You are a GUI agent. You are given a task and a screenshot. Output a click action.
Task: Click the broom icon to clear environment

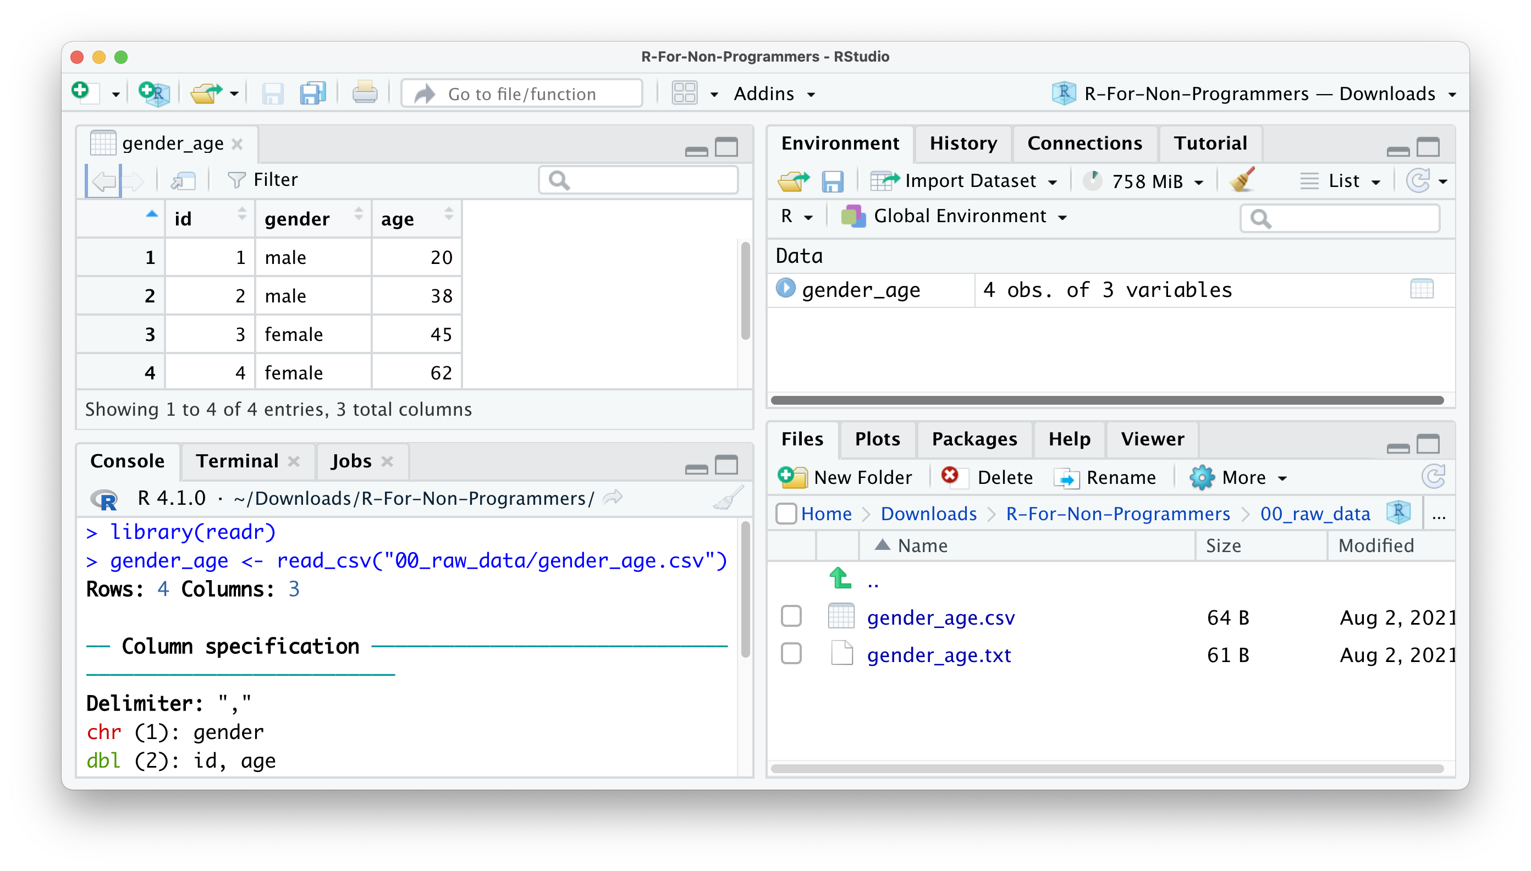(1241, 180)
